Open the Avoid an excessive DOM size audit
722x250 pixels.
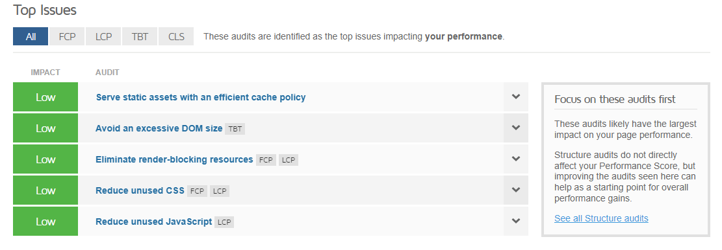tap(159, 128)
